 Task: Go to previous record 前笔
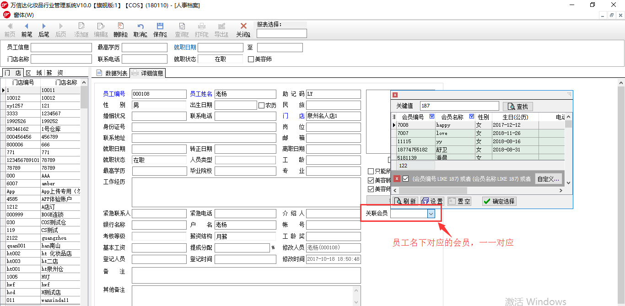(x=27, y=30)
